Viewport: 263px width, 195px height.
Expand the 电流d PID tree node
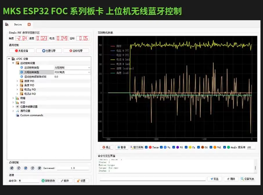coord(17,94)
